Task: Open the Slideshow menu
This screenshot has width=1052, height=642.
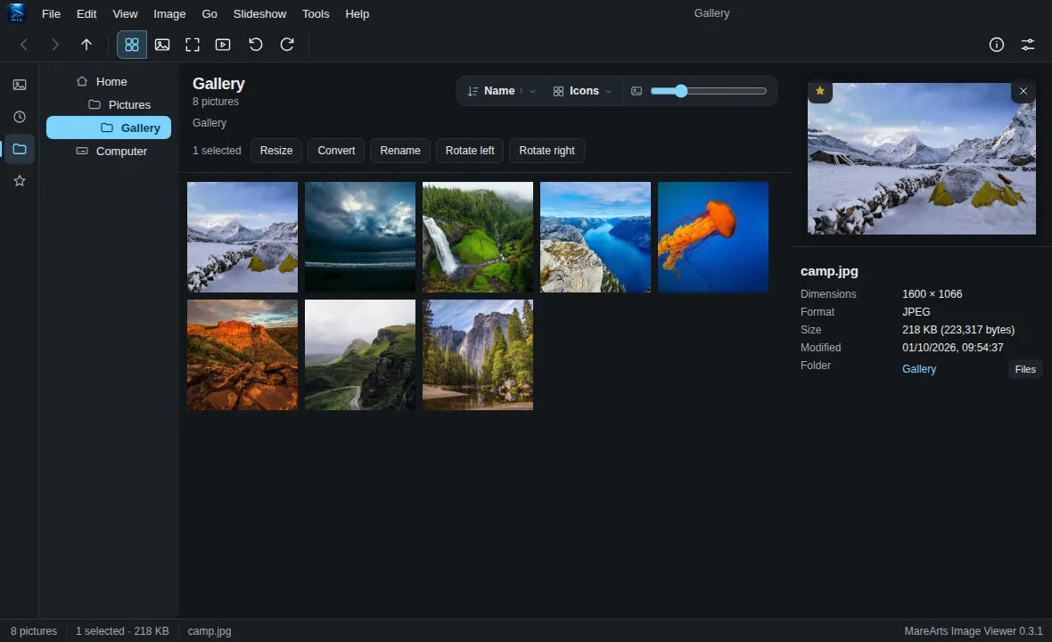Action: (259, 13)
